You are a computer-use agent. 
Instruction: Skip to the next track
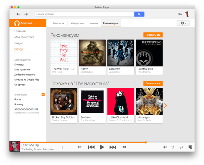(113, 147)
